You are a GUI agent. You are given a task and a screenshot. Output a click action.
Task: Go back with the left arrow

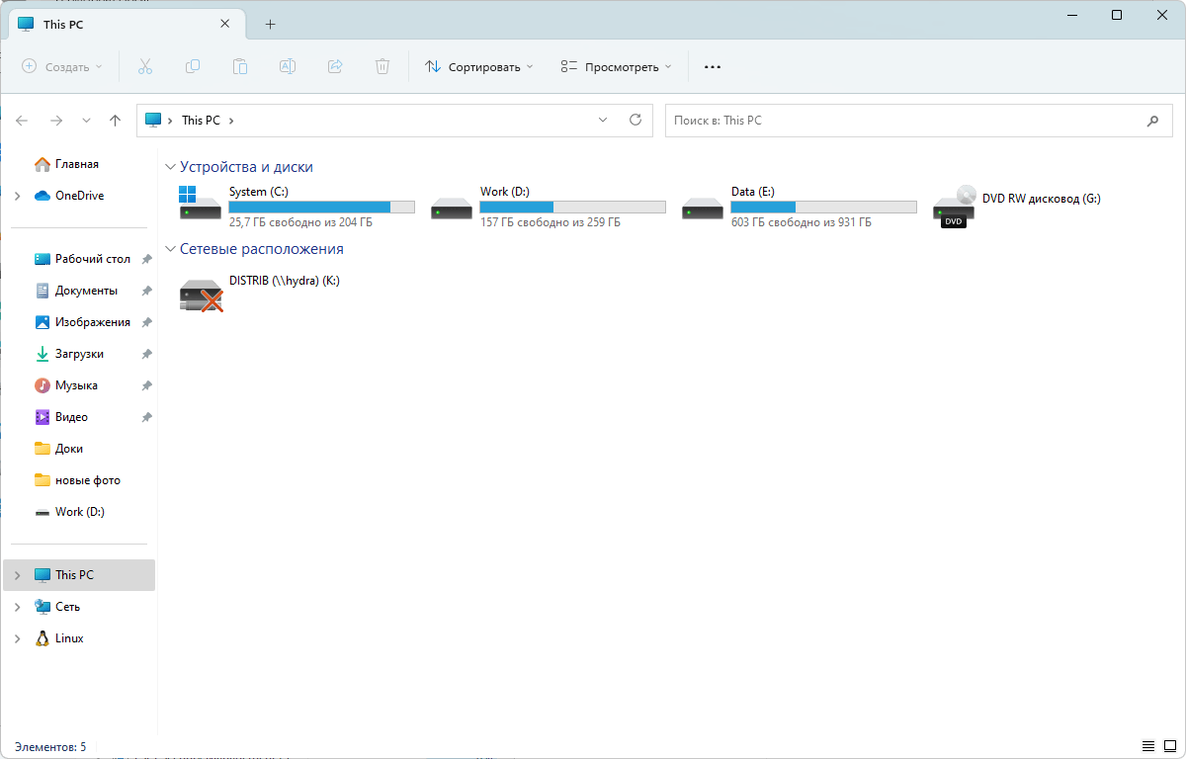coord(22,121)
